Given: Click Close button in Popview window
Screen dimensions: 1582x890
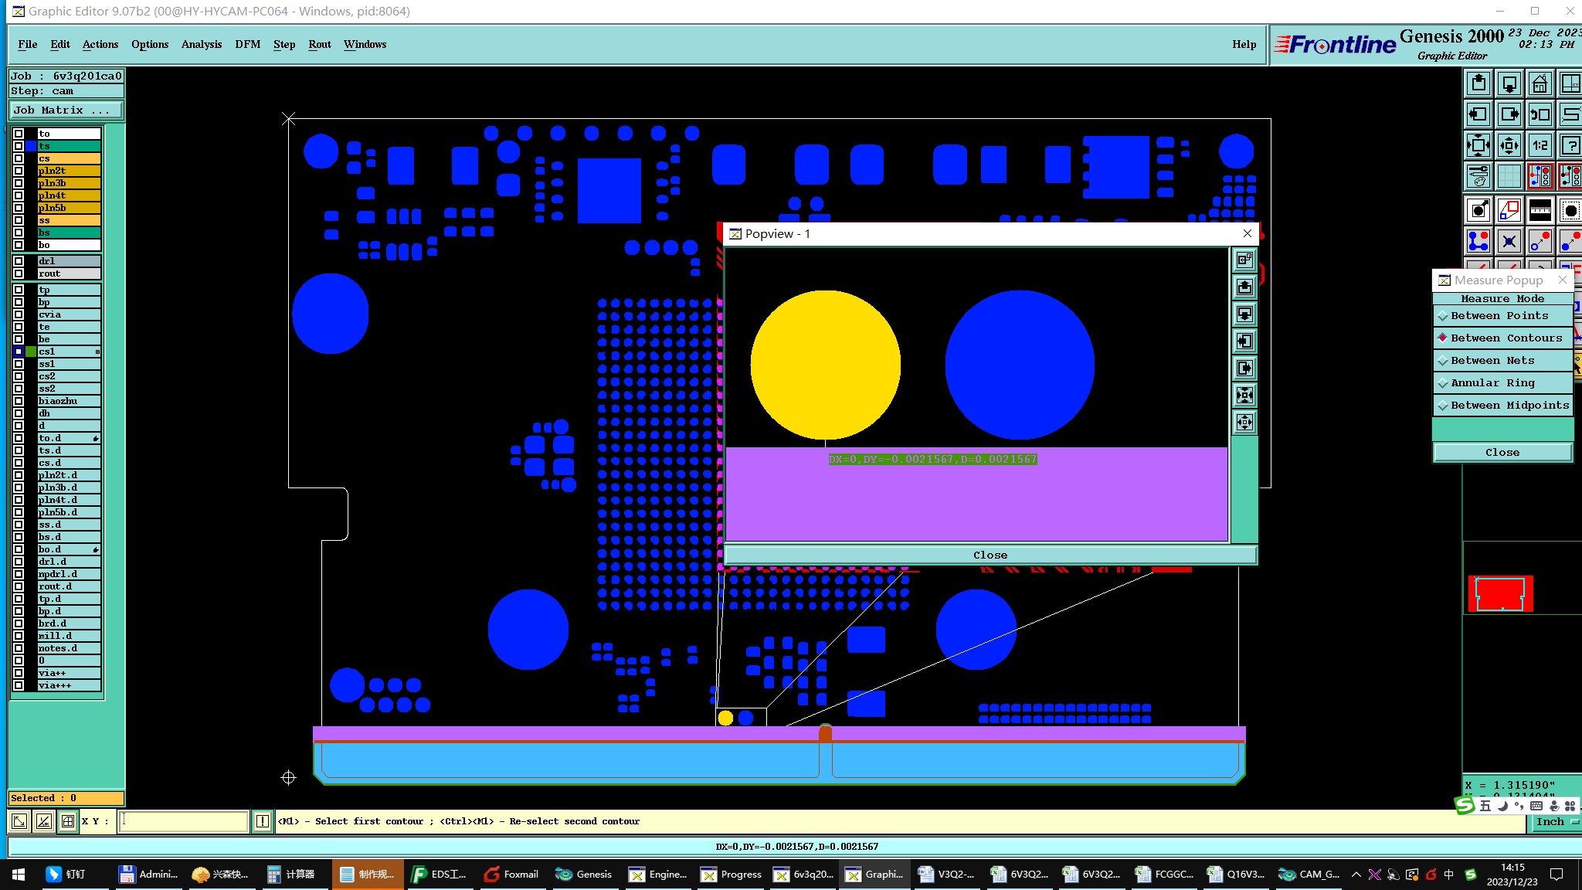Looking at the screenshot, I should (x=990, y=555).
